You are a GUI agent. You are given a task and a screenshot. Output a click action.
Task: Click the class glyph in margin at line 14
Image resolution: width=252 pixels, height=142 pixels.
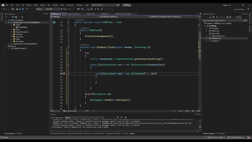click(54, 22)
